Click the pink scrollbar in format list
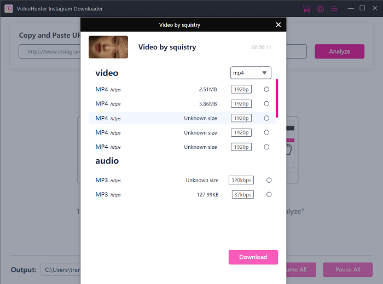 (277, 98)
